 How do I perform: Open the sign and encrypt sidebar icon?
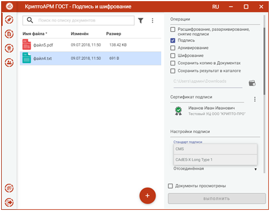click(x=9, y=20)
